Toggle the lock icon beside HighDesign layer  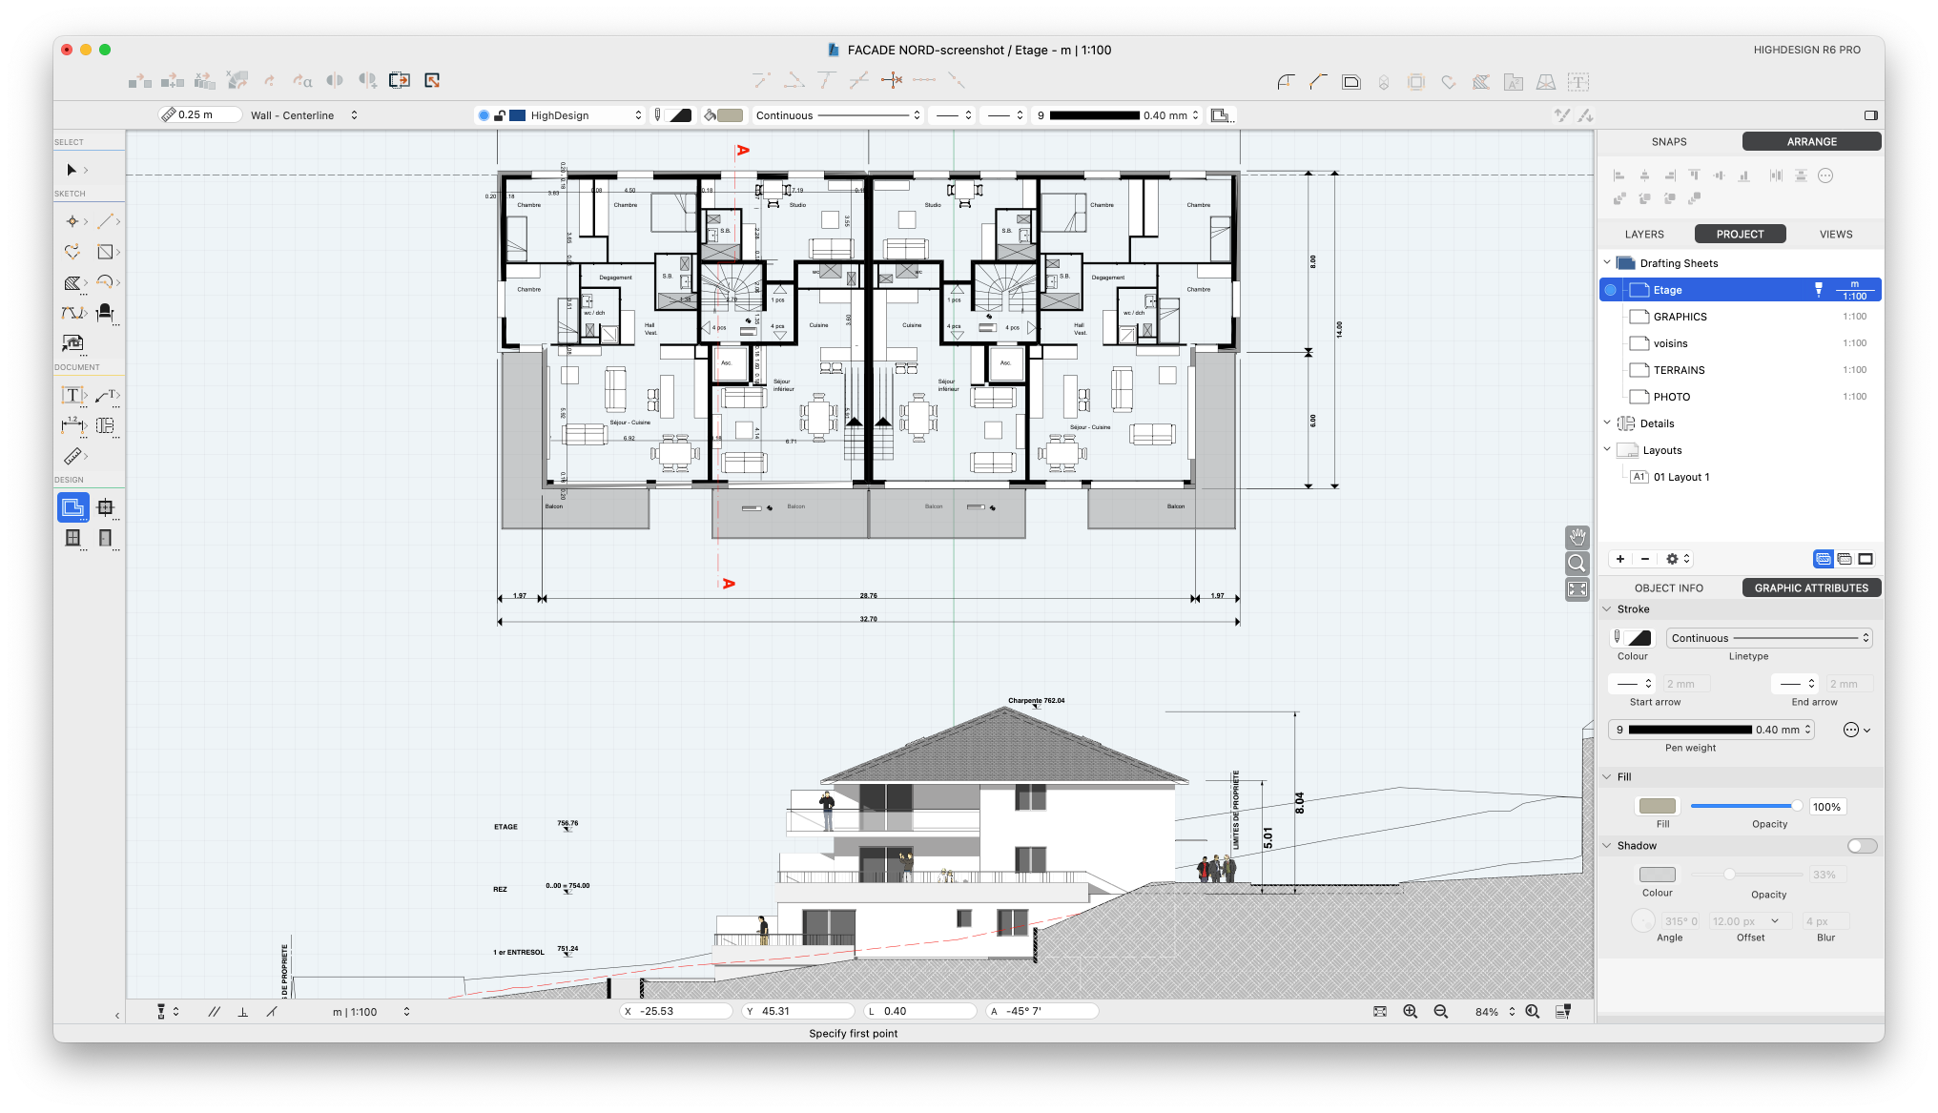point(500,115)
